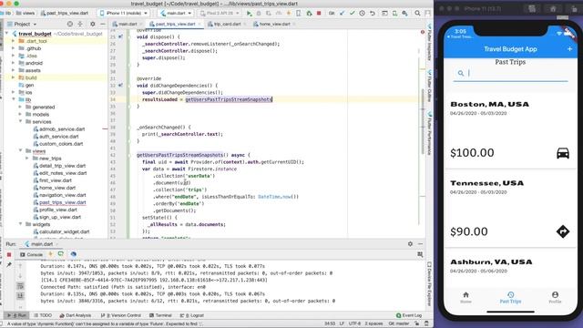
Task: Click UTF-8 encoding in status bar
Action: click(x=354, y=323)
